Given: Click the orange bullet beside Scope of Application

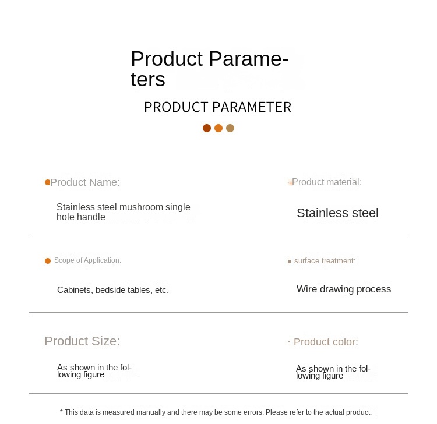Looking at the screenshot, I should coord(48,261).
